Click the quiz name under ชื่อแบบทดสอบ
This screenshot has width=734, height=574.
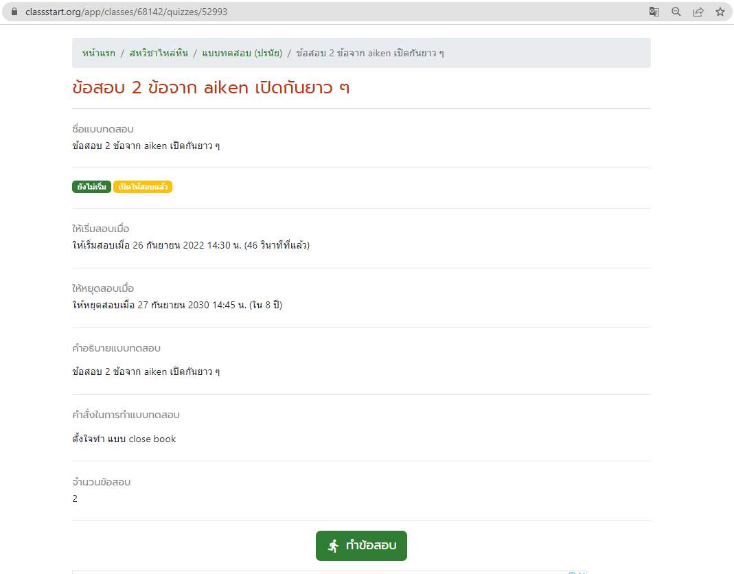click(x=146, y=146)
